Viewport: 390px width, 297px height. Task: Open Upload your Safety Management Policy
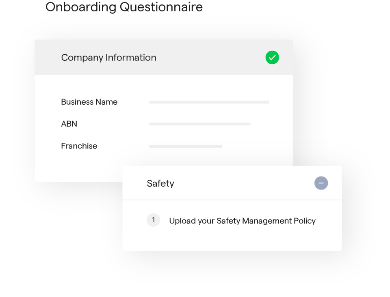(x=242, y=221)
